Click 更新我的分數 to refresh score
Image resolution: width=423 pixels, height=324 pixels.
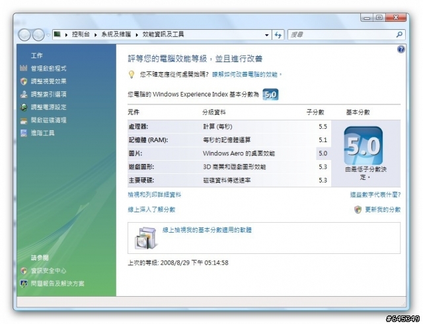pyautogui.click(x=383, y=210)
